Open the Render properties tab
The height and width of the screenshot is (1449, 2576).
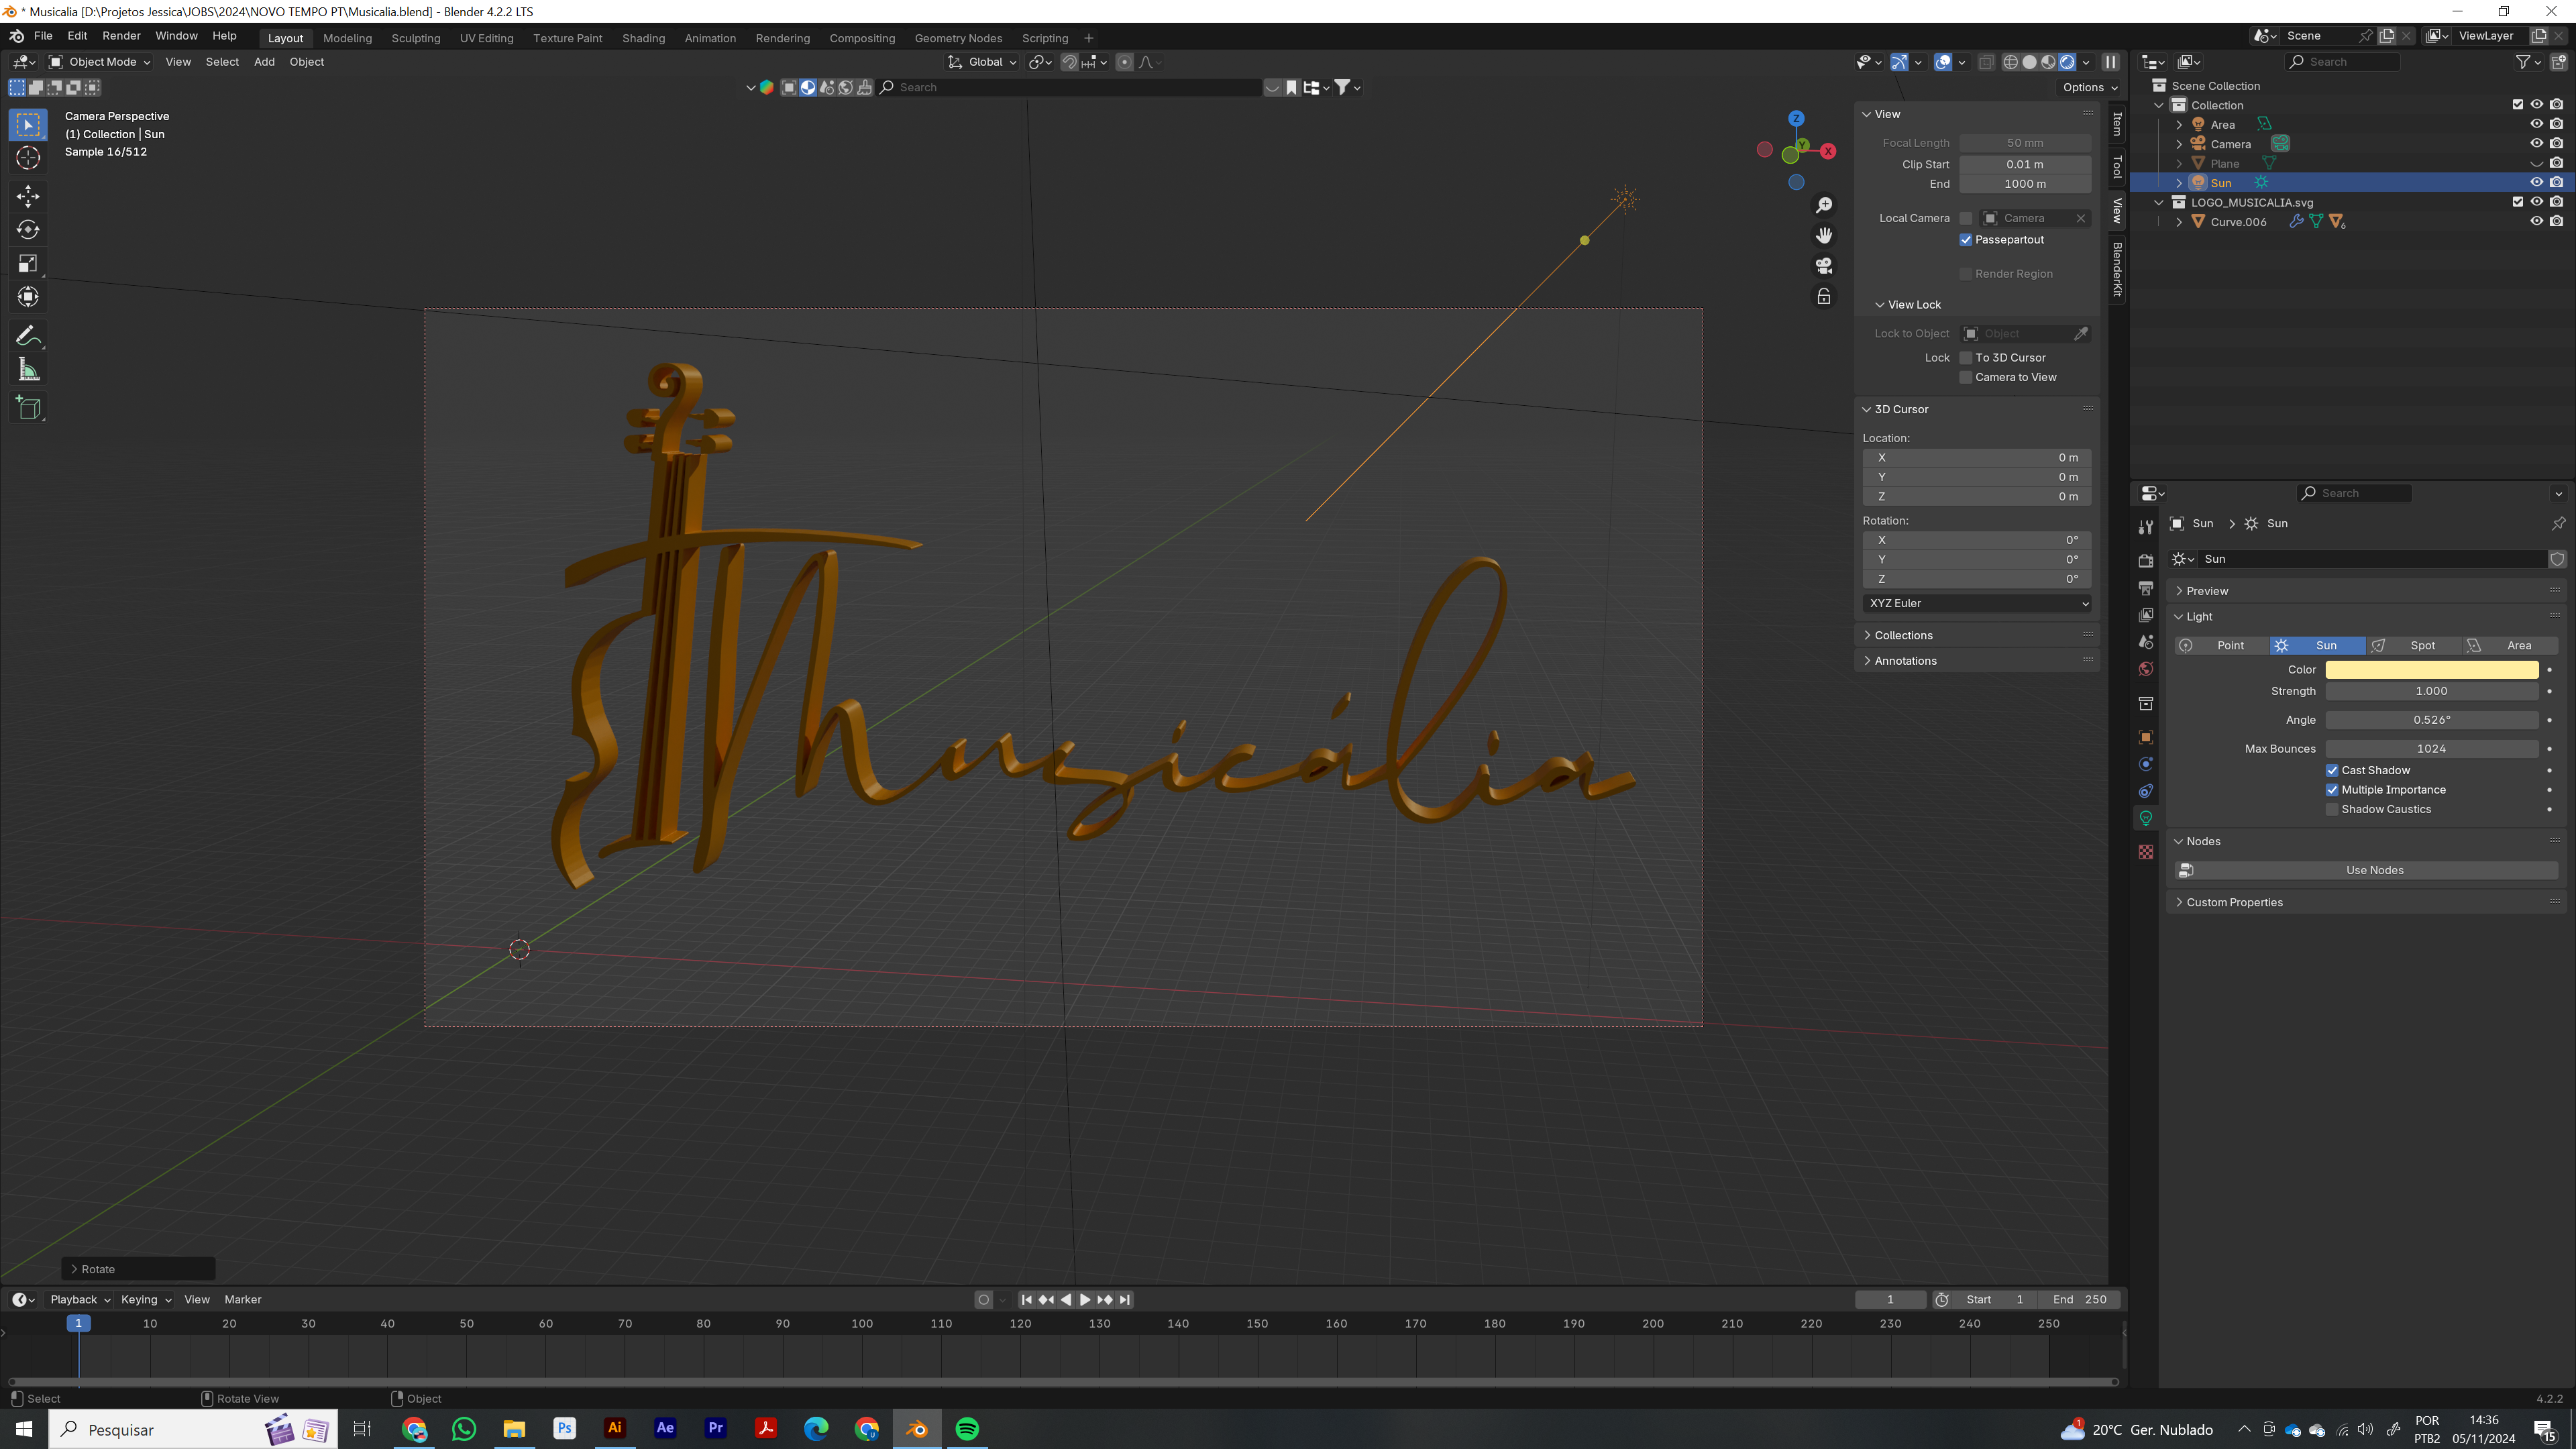(x=2146, y=560)
